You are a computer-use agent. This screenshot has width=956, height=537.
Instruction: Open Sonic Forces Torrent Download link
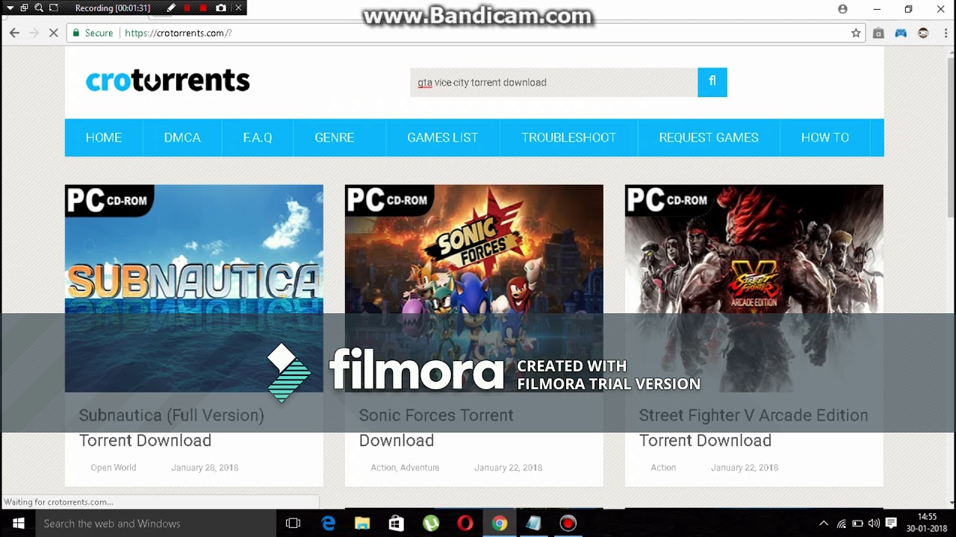pos(436,427)
